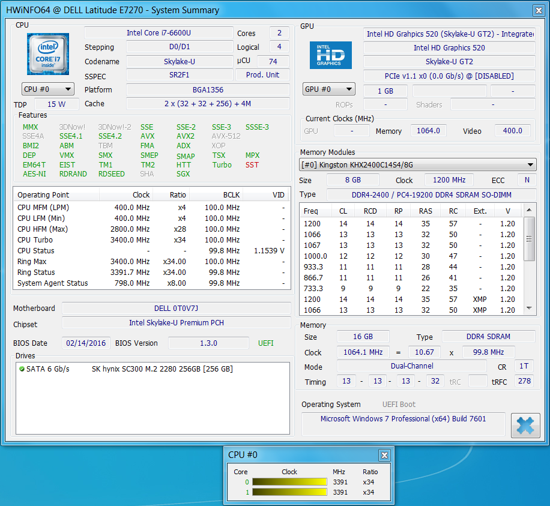Click the CPU HFM (Max) row
550x506 pixels.
click(152, 229)
